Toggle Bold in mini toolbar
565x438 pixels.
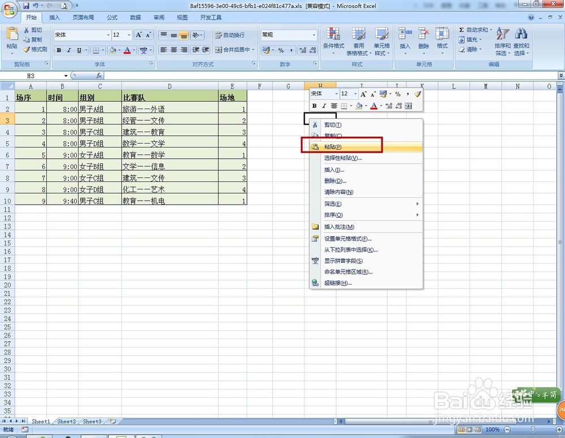pos(314,106)
